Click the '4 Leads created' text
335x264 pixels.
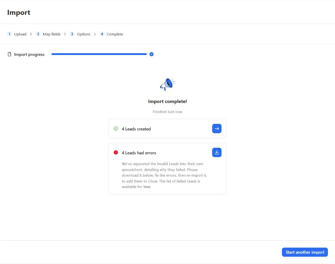point(136,129)
